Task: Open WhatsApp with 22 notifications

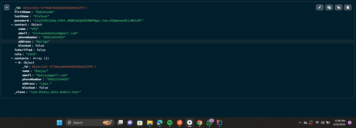Action: (x=210, y=122)
